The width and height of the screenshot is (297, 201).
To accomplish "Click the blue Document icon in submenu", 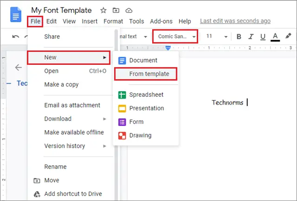I will [122, 61].
